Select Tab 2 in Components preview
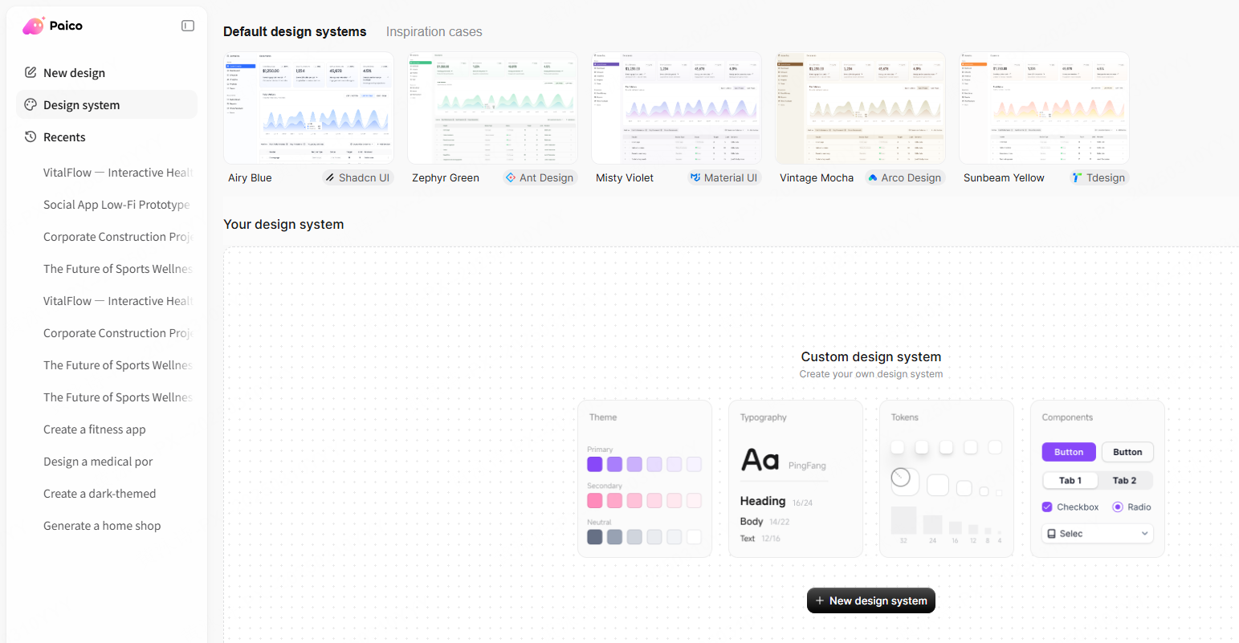Viewport: 1239px width, 643px height. click(1124, 480)
